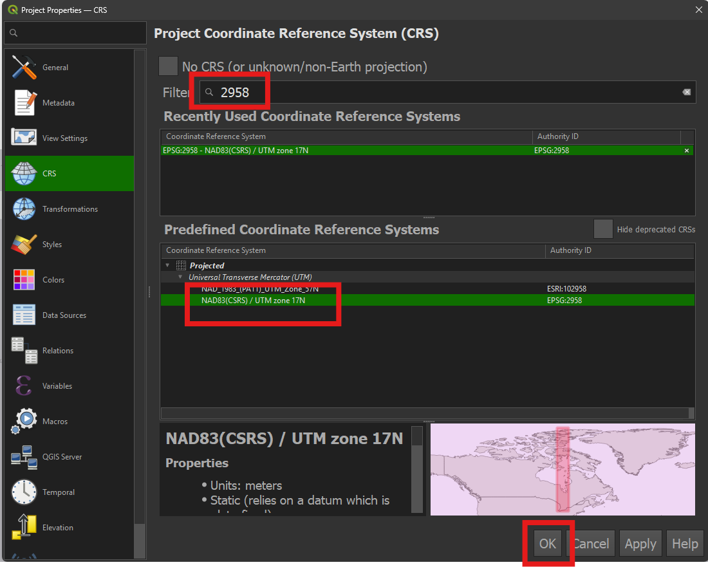
Task: Open the Relations tables icon
Action: (24, 350)
